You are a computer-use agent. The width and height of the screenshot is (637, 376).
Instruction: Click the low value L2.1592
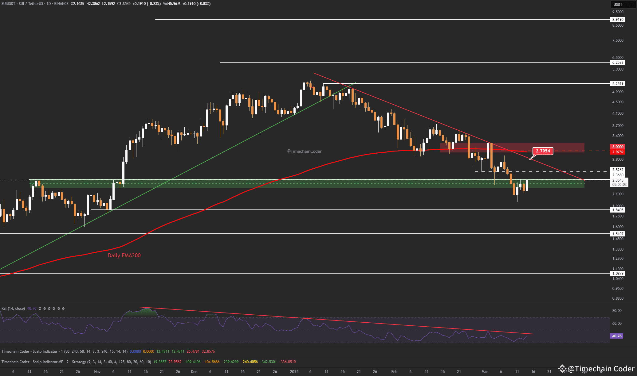coord(108,4)
